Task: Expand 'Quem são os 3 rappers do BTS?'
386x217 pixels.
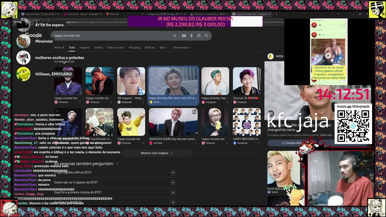Action: click(x=115, y=182)
